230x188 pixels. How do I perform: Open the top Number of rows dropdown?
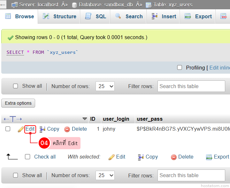pos(105,86)
